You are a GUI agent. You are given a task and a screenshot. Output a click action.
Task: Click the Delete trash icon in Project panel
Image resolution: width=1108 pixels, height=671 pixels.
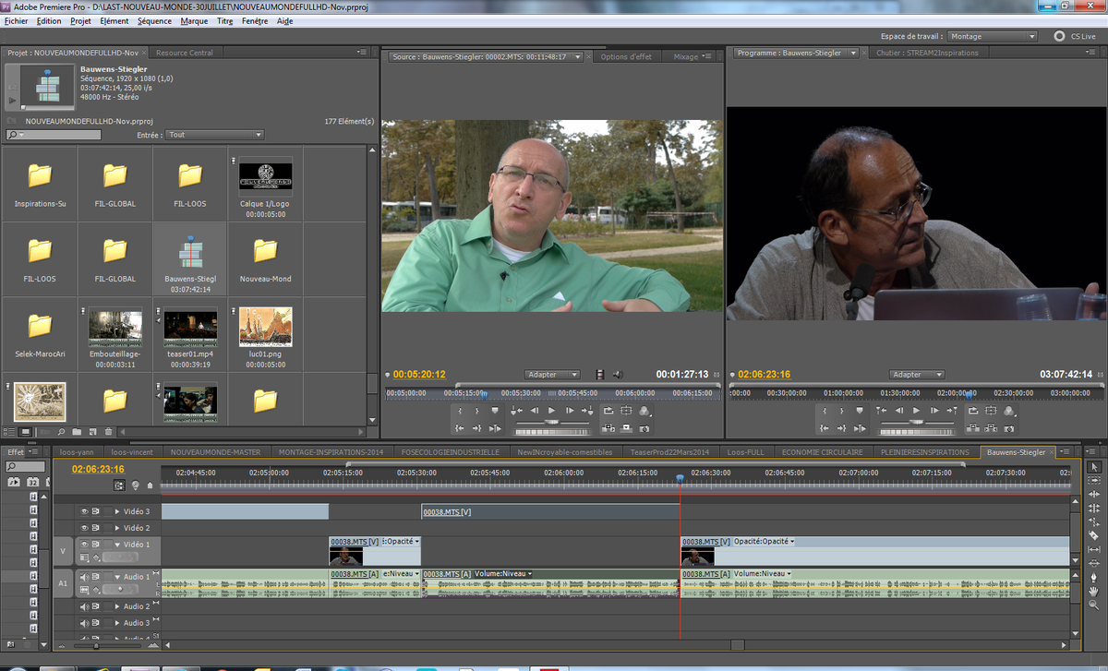coord(109,431)
